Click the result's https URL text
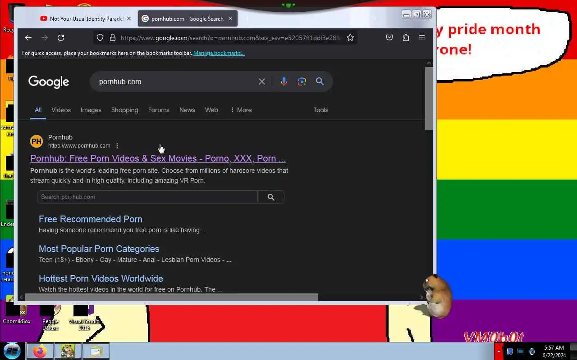577x360 pixels. (79, 146)
